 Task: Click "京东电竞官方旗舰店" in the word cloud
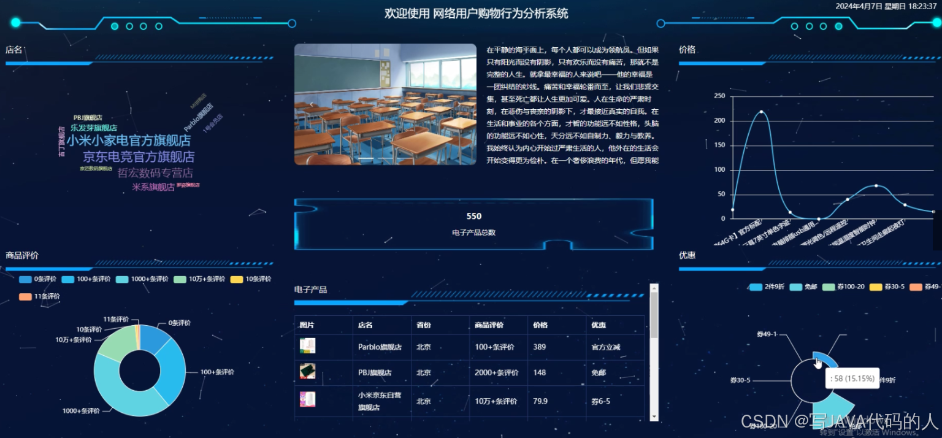point(137,157)
